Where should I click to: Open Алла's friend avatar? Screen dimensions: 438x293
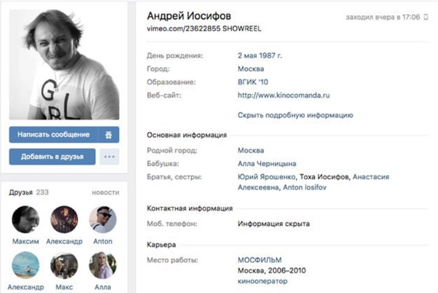[103, 265]
